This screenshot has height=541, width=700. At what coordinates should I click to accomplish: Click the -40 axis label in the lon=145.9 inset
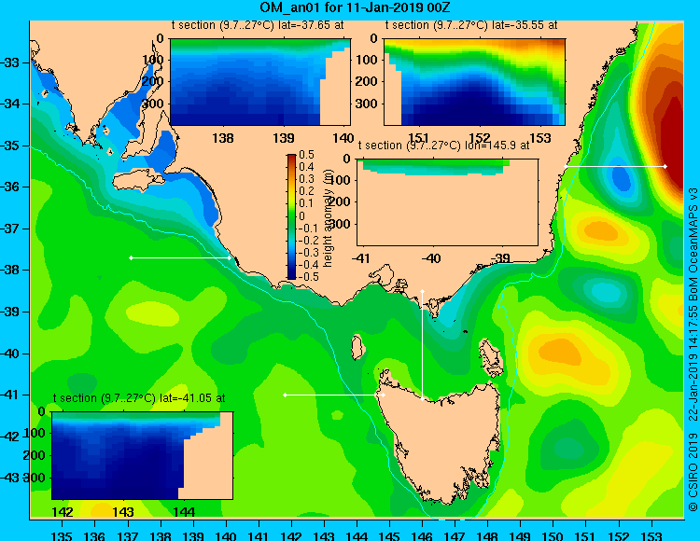430,258
